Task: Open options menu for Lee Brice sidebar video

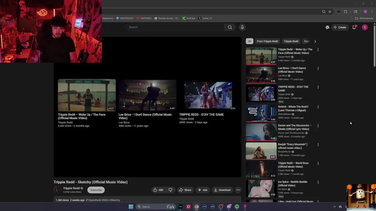Action: click(x=318, y=68)
